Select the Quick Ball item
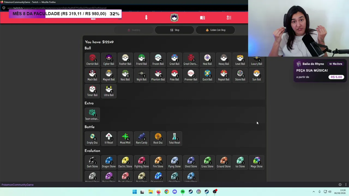 (x=207, y=75)
